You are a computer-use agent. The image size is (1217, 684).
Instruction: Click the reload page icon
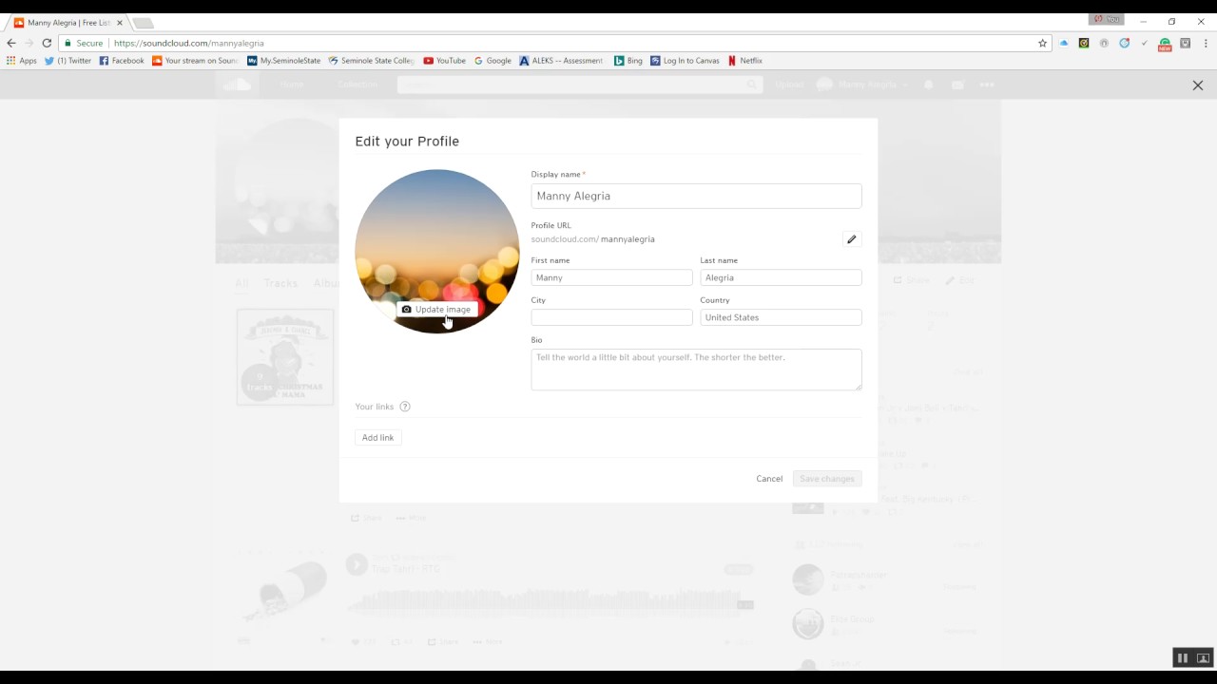[46, 43]
